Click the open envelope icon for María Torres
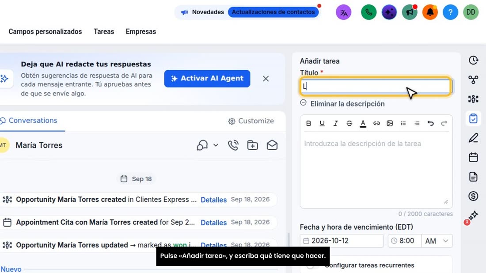486x273 pixels. (x=272, y=145)
